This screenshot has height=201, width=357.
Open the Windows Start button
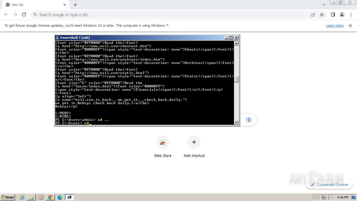8,197
